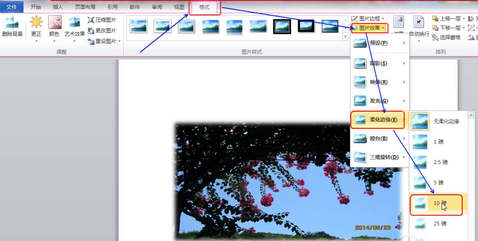Open the 棱台(B) bevel submenu
The height and width of the screenshot is (241, 478).
pos(380,138)
